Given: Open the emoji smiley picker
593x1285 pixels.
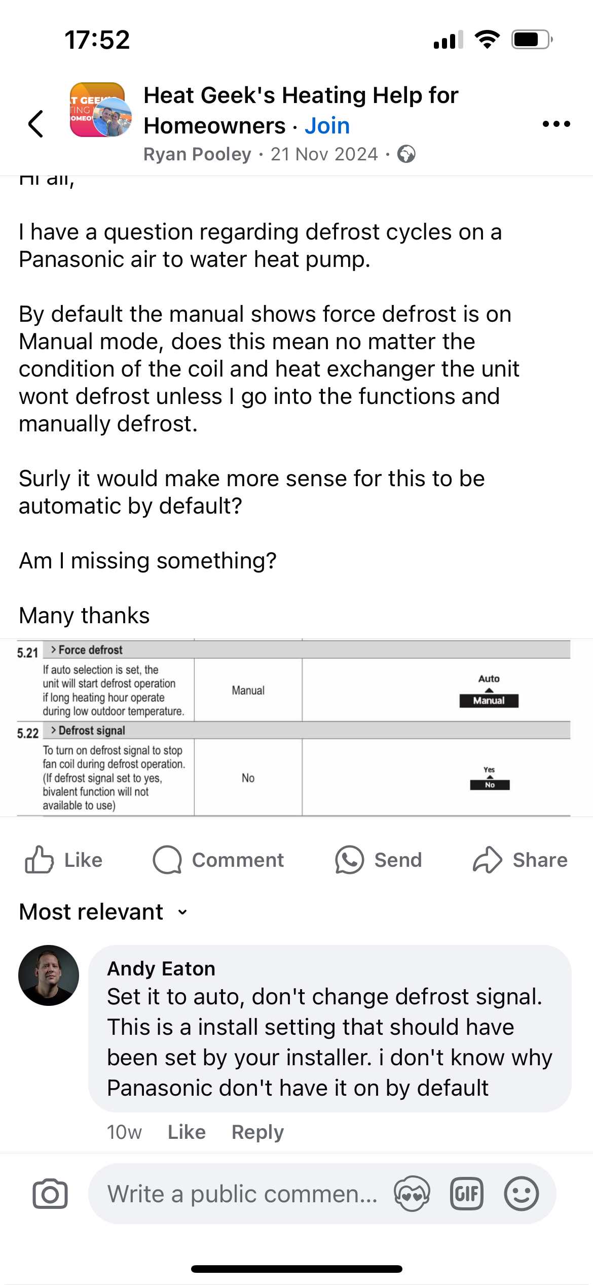Looking at the screenshot, I should [x=521, y=1194].
